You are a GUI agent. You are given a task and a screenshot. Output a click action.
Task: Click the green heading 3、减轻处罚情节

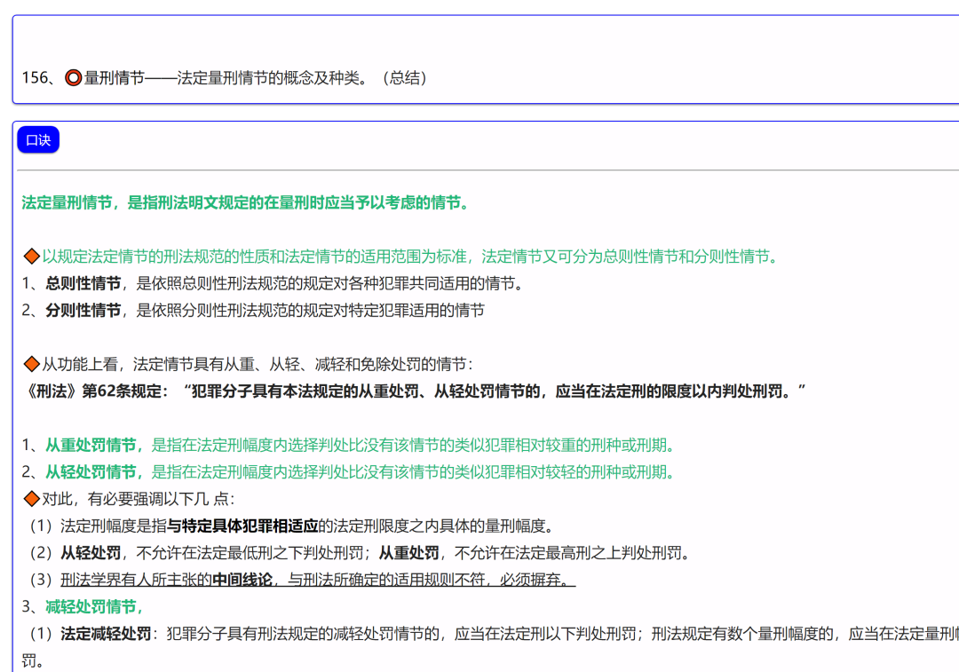[x=83, y=606]
